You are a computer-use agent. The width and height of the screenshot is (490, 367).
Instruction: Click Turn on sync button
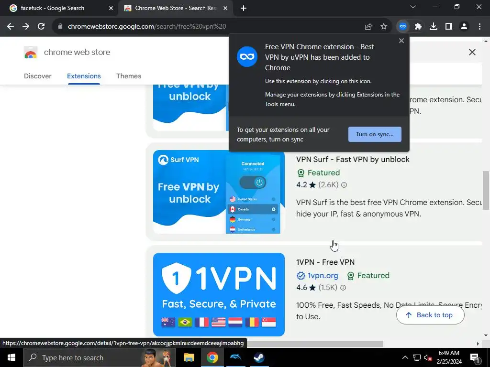tap(375, 134)
